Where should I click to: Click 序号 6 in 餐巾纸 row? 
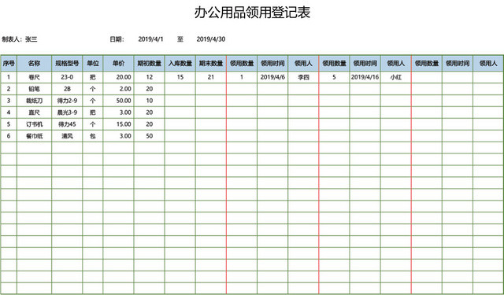[9, 136]
